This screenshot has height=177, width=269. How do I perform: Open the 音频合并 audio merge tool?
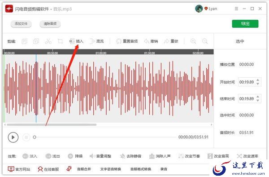click(x=84, y=169)
